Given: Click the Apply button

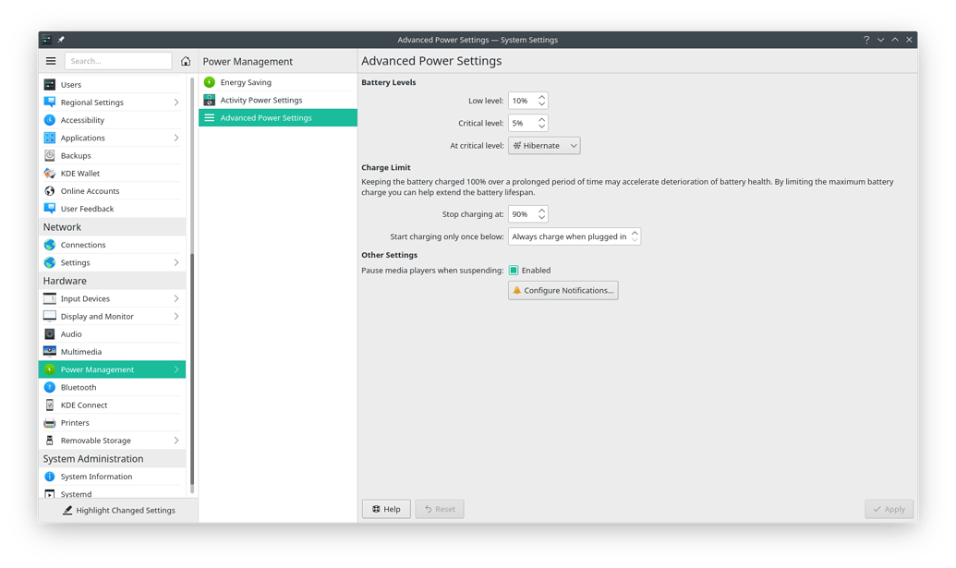Looking at the screenshot, I should tap(889, 509).
